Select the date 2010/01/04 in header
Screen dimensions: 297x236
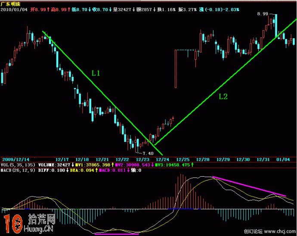[x=14, y=9]
